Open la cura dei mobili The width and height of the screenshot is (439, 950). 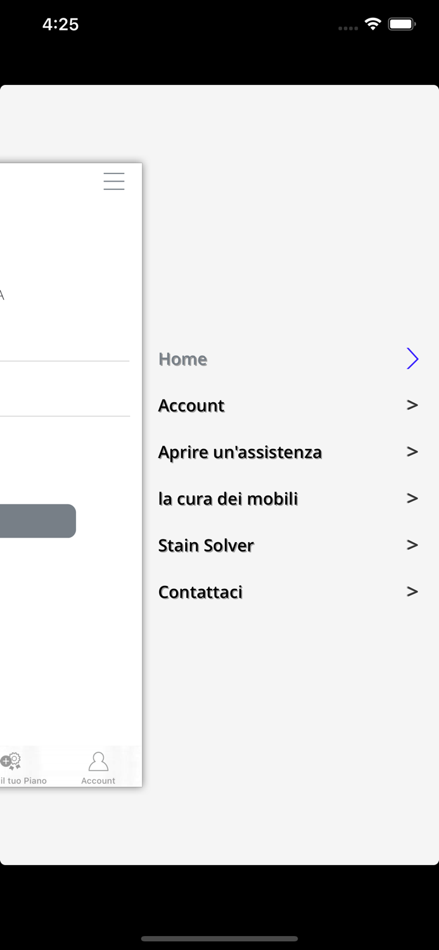click(228, 499)
